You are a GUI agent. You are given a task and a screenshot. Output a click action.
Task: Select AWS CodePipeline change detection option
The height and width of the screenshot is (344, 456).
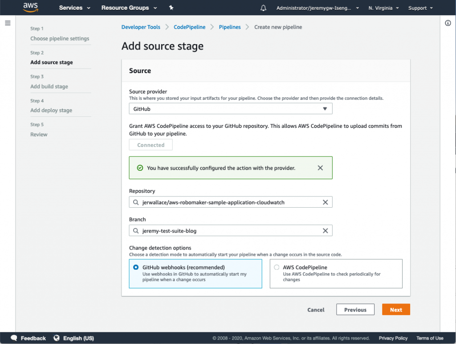coord(336,274)
